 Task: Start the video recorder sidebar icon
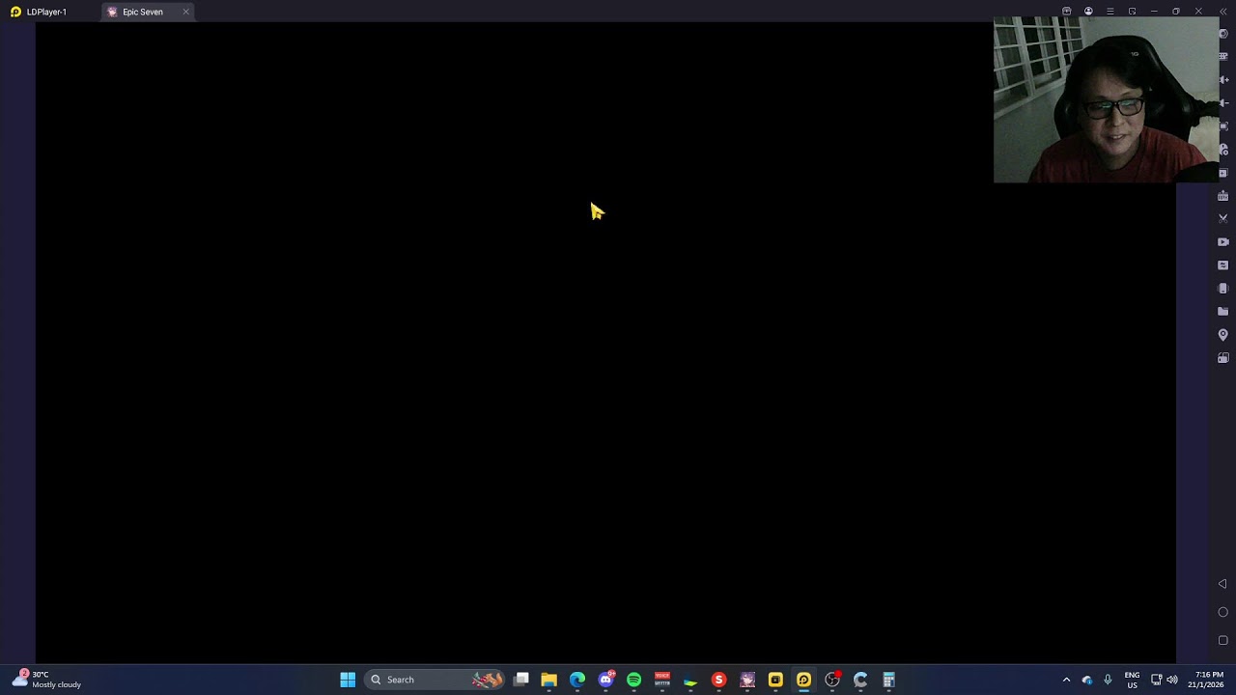tap(1223, 242)
